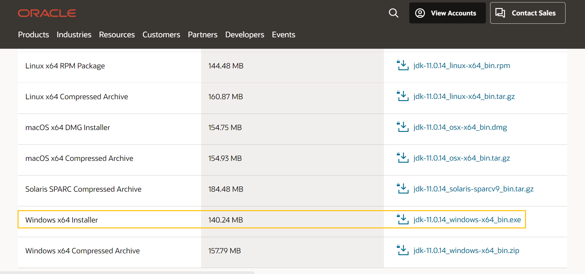Download jdk-11.0.14_osx-x64_bin.tar.gz link
The width and height of the screenshot is (585, 274).
click(x=462, y=158)
